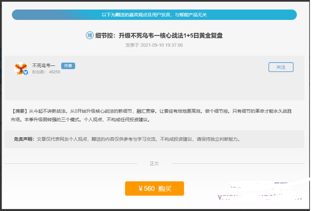Viewport: 314px width, 211px height.
Task: Open author name 不死鸟韦一
Action: (x=44, y=65)
